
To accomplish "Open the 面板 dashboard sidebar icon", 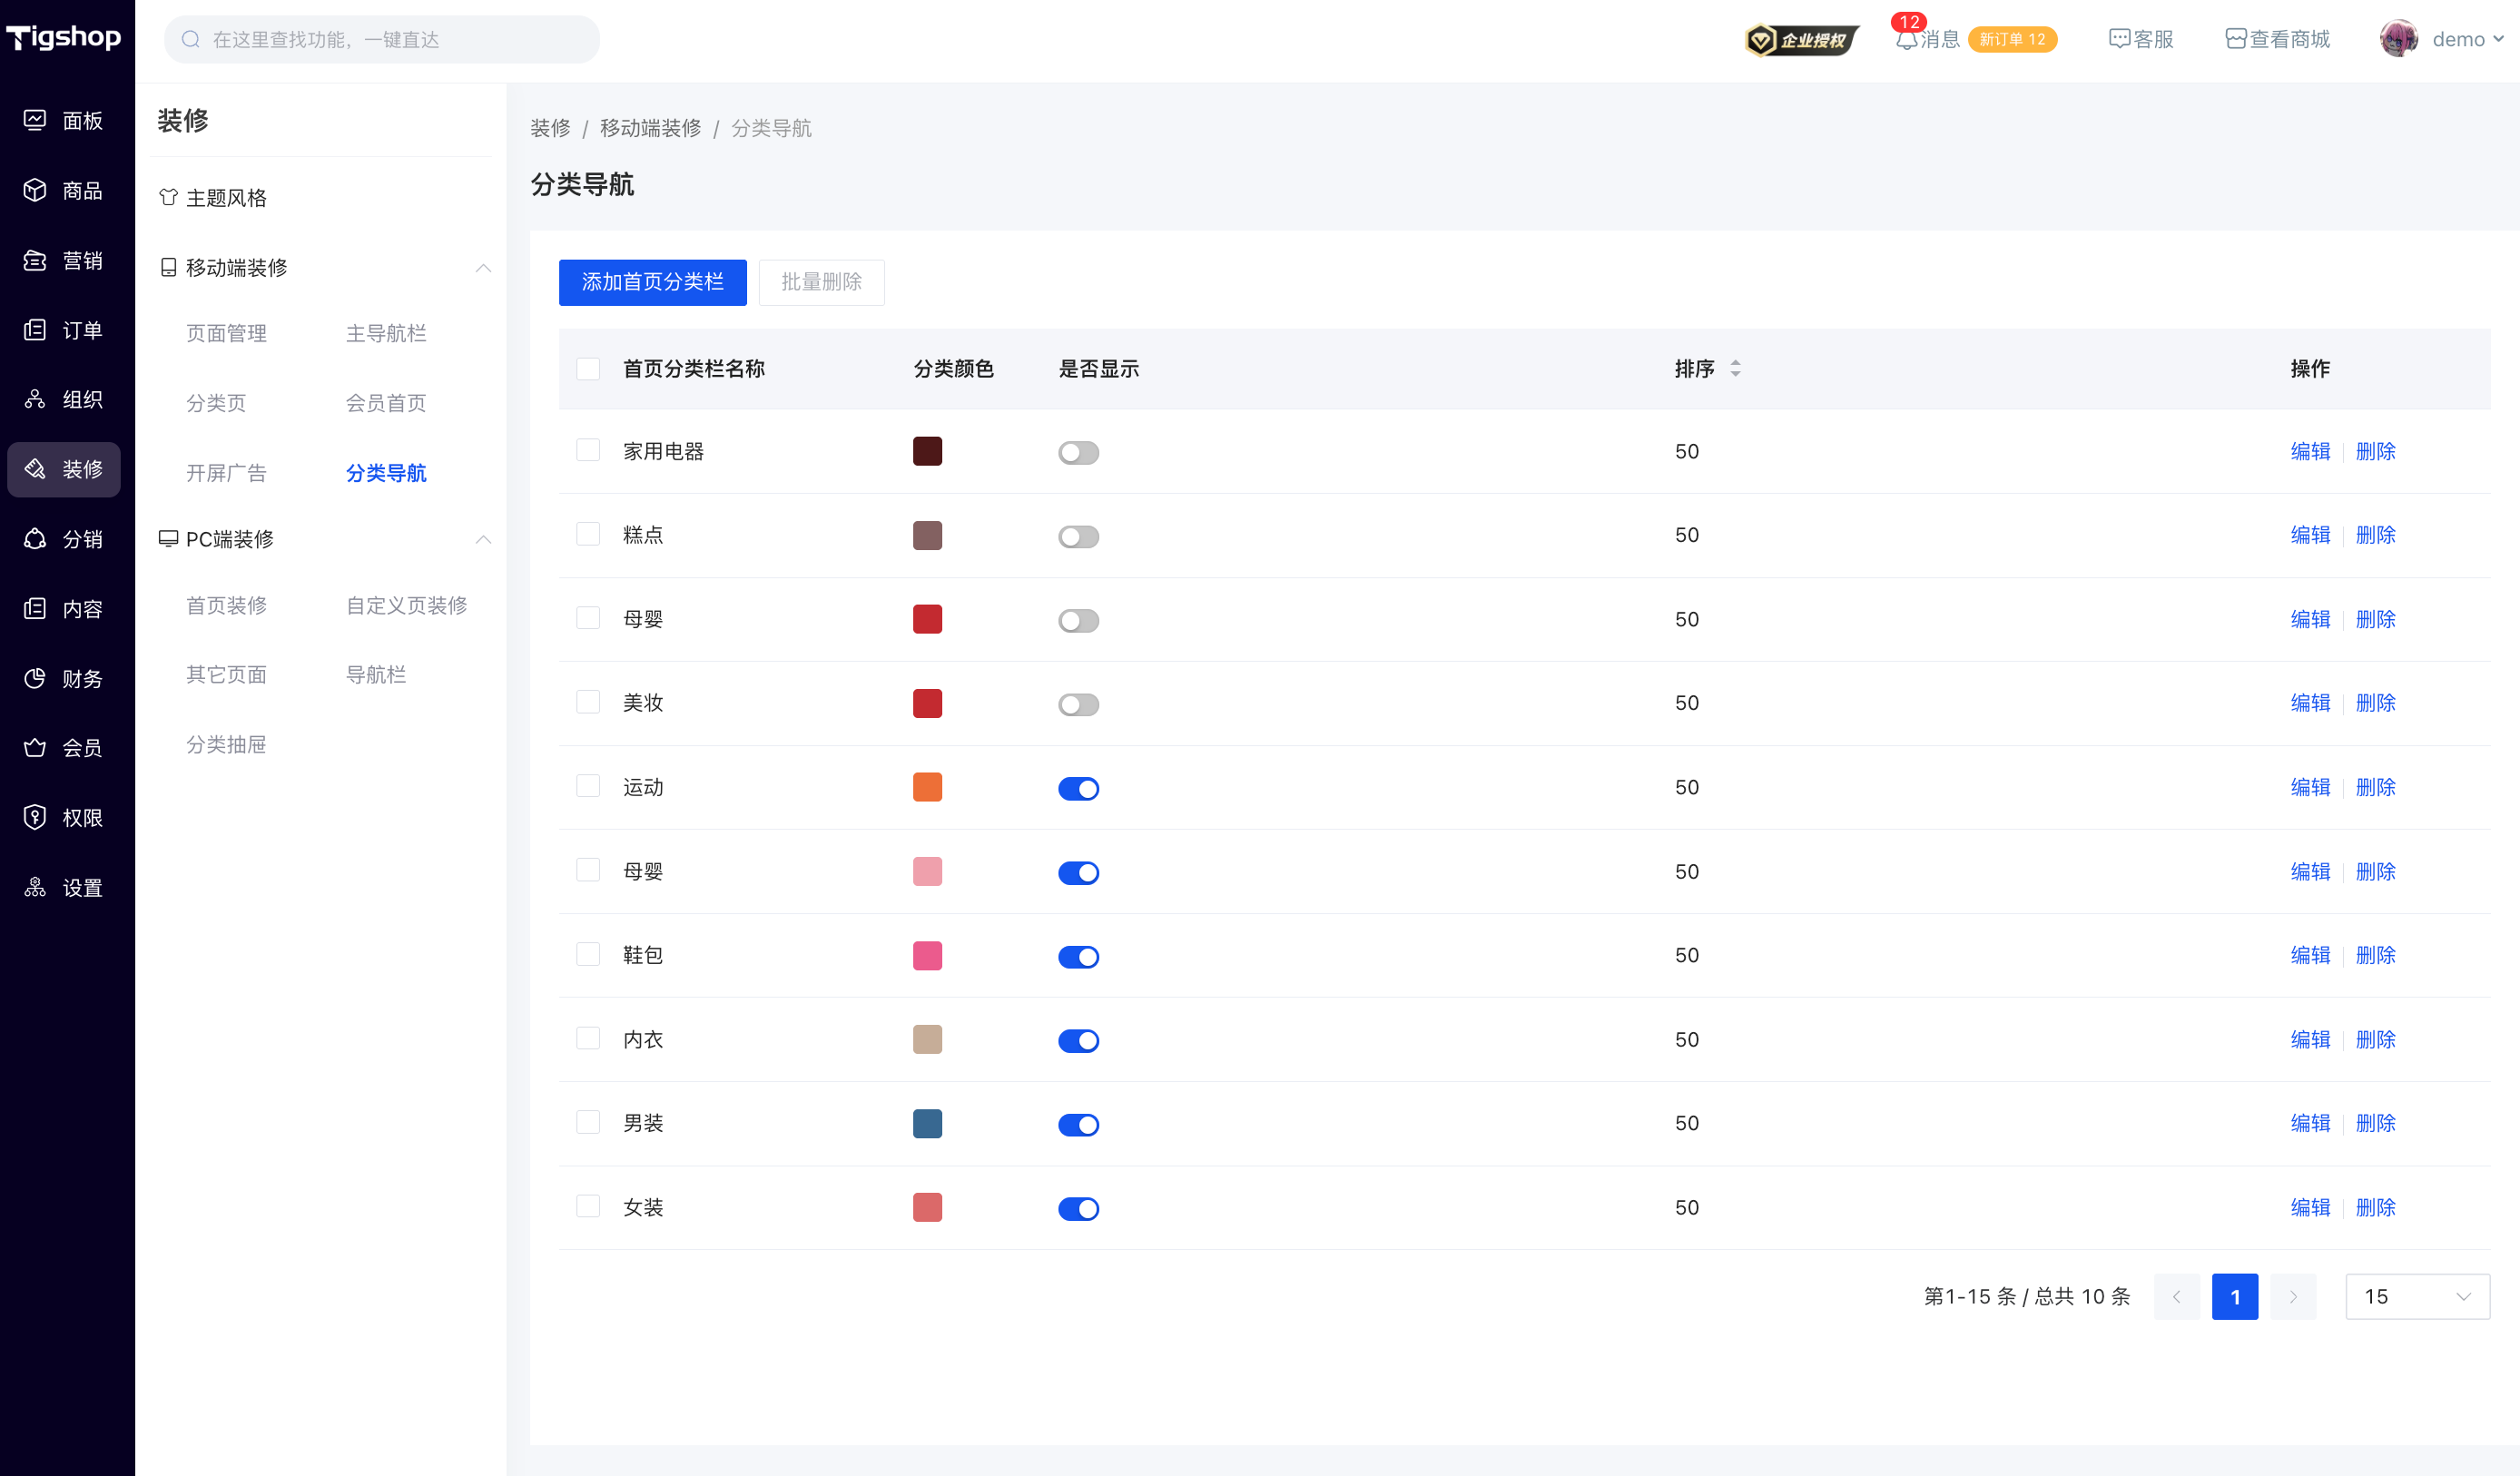I will coord(35,120).
